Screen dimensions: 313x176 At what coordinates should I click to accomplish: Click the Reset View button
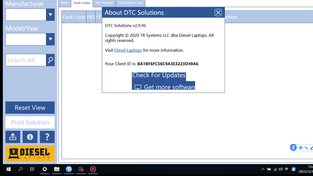pyautogui.click(x=30, y=107)
